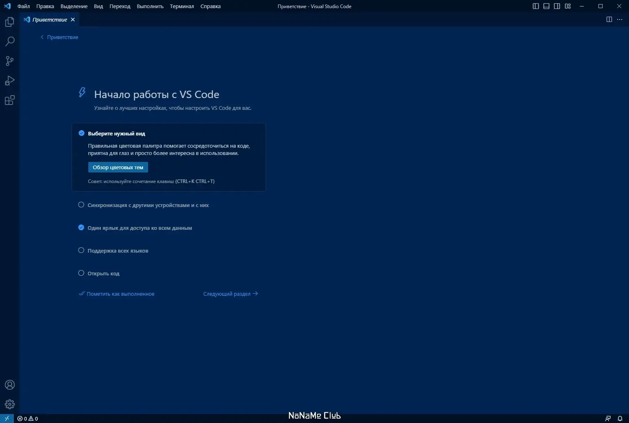Open the Переход menu
This screenshot has width=629, height=423.
coord(120,6)
